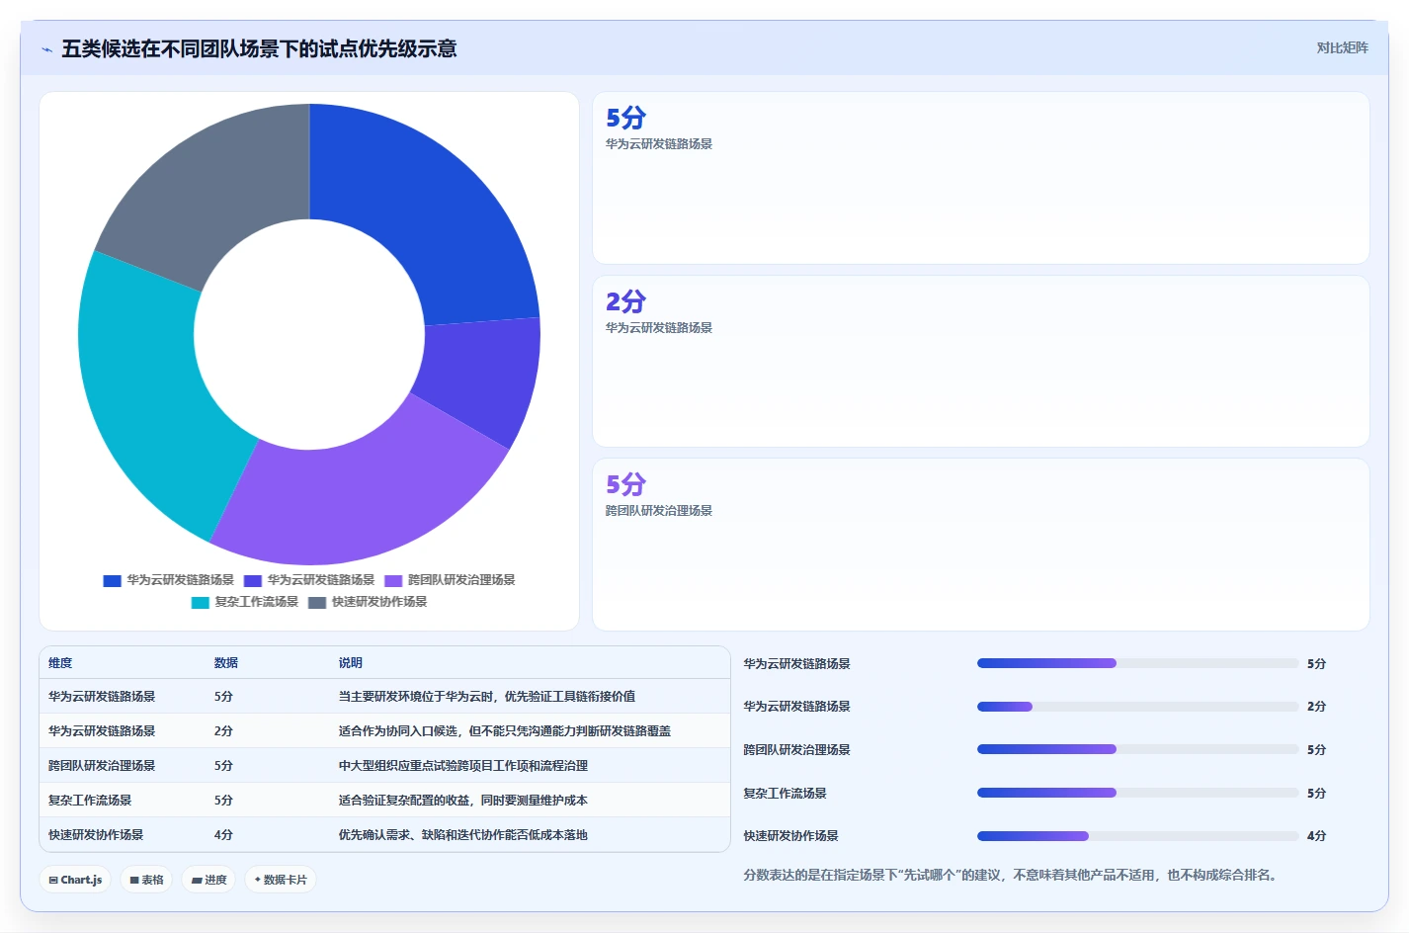Click 快速研发协作场景 in the table
The image size is (1409, 933).
(x=96, y=835)
